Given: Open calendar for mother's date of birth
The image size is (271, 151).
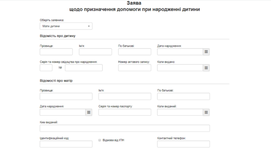Looking at the screenshot, I should coord(89,112).
